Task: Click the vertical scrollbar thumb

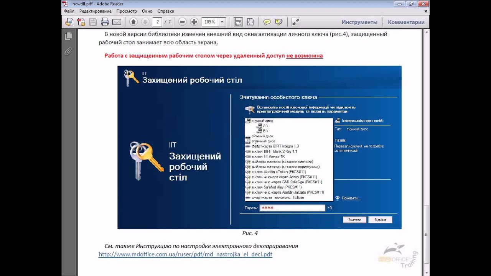Action: (x=427, y=234)
